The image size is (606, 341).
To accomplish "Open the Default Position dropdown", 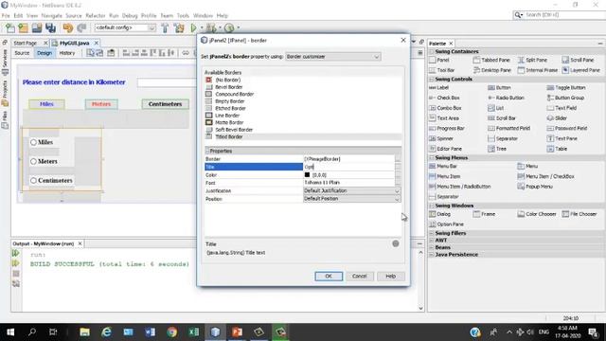I will point(351,199).
